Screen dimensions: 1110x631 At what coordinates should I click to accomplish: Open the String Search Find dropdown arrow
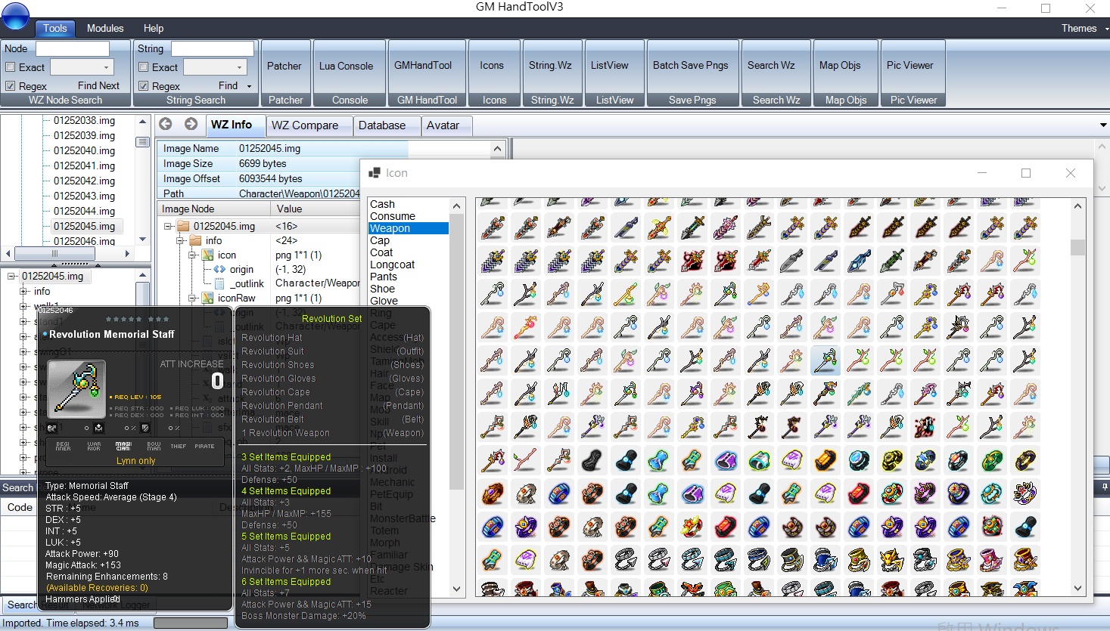(249, 86)
